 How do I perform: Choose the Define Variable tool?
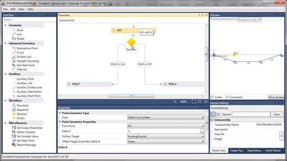pyautogui.click(x=24, y=132)
